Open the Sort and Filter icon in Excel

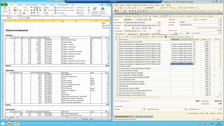click(95, 9)
